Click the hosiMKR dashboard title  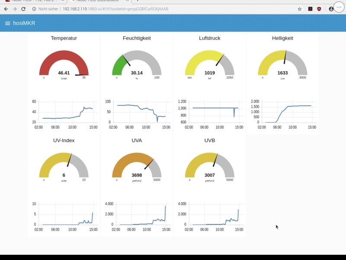coord(24,23)
